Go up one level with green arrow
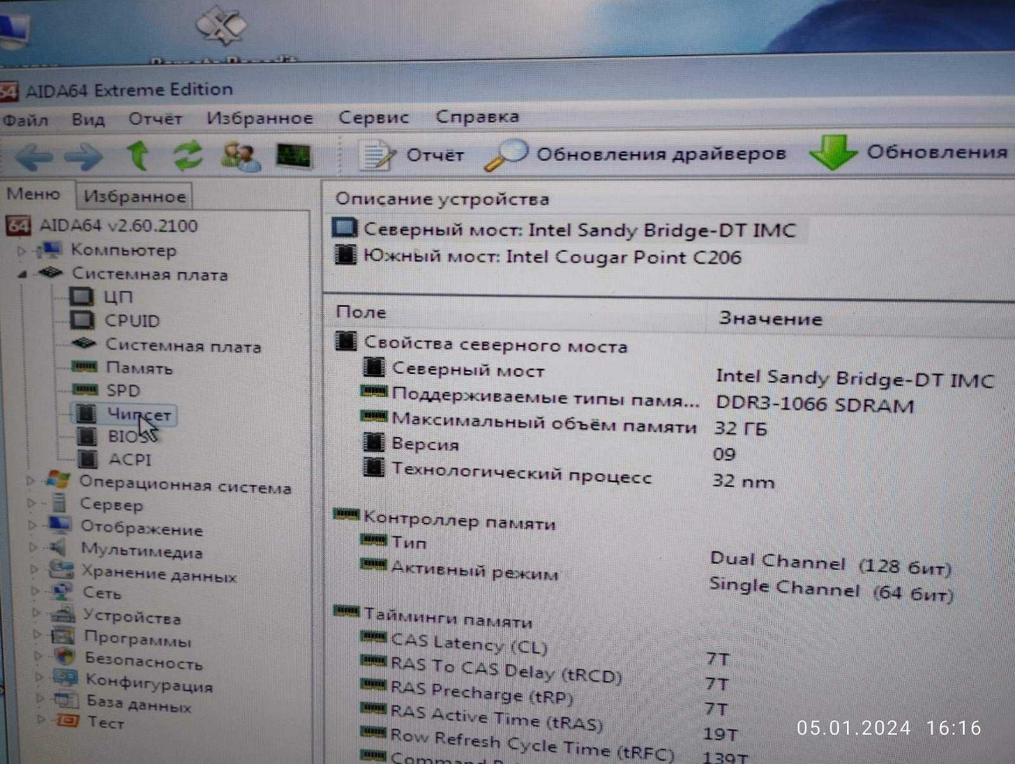1015x764 pixels. (138, 155)
